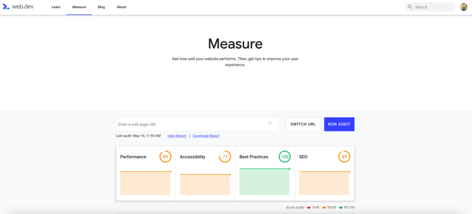Click the Download Report link
This screenshot has width=472, height=214.
206,136
